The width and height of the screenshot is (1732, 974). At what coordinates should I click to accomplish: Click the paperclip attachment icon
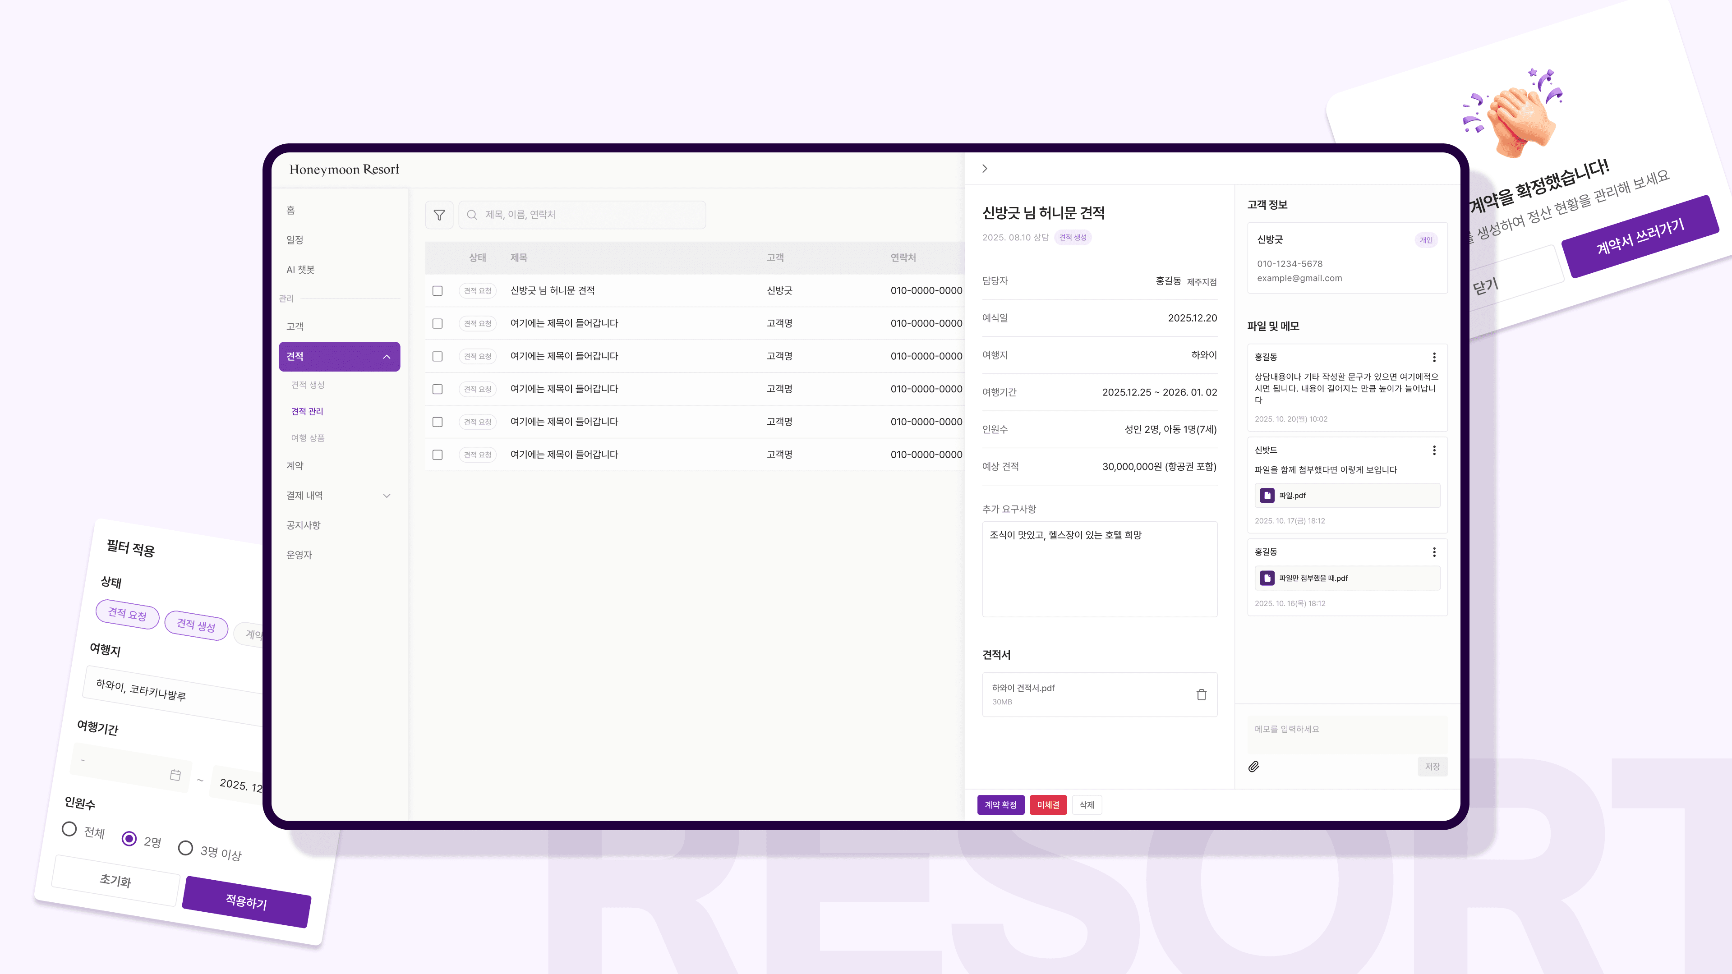[1253, 766]
